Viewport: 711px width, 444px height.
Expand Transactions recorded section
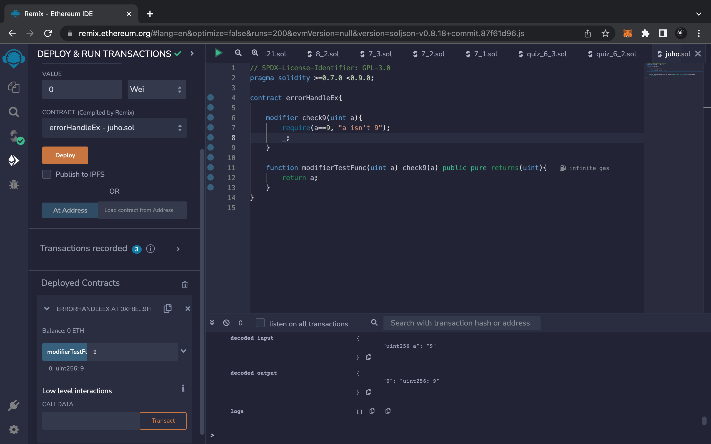(x=178, y=249)
